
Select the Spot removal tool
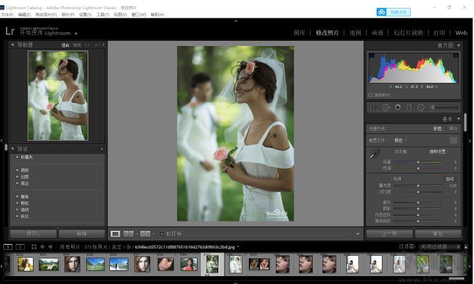point(386,107)
